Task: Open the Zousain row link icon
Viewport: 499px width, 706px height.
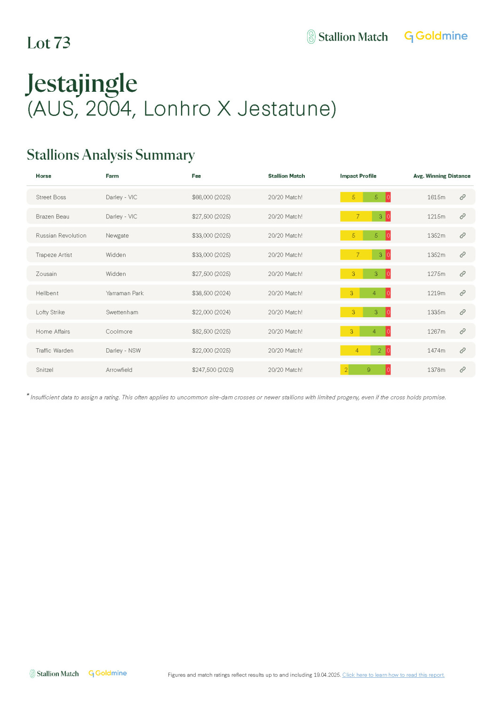Action: [x=462, y=274]
